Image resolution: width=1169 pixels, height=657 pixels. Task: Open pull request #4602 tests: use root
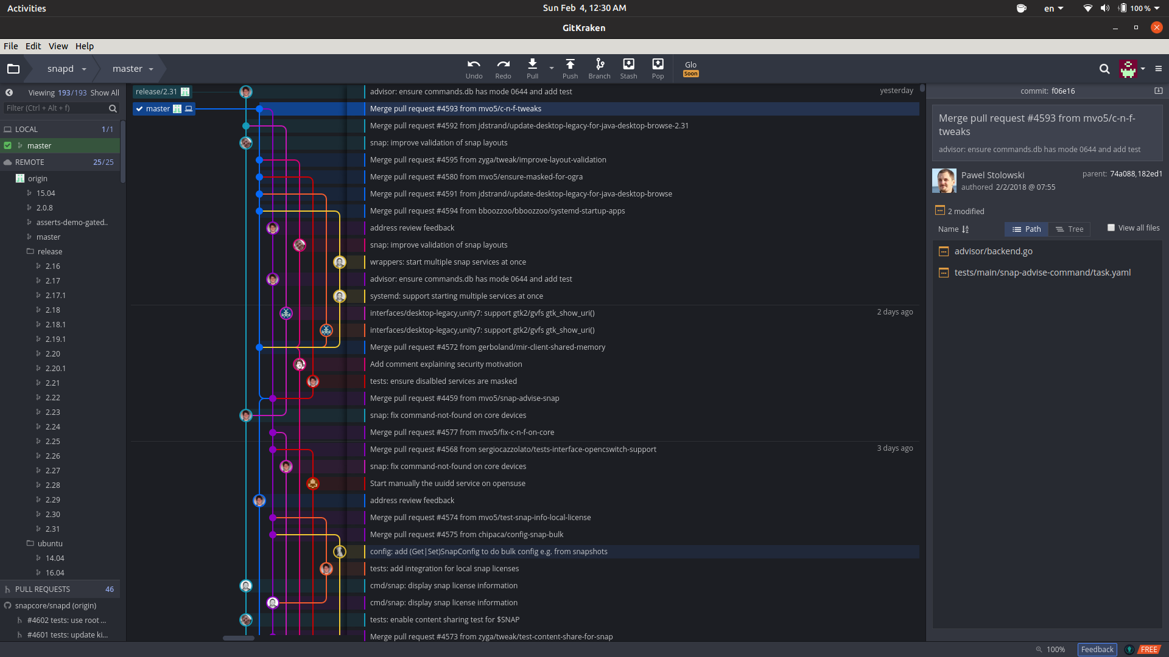66,620
